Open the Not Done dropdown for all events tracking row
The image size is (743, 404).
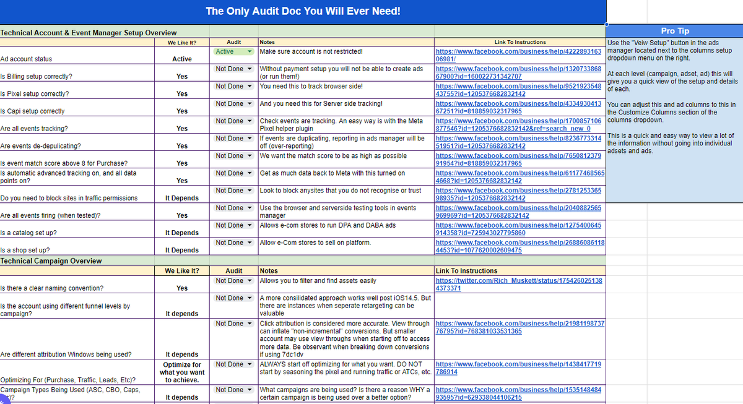234,121
